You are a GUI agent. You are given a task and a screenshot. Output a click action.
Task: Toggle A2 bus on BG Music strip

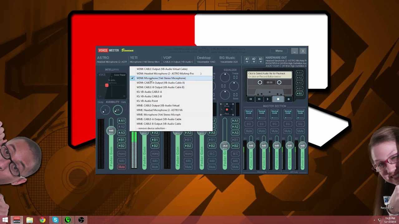235,127
